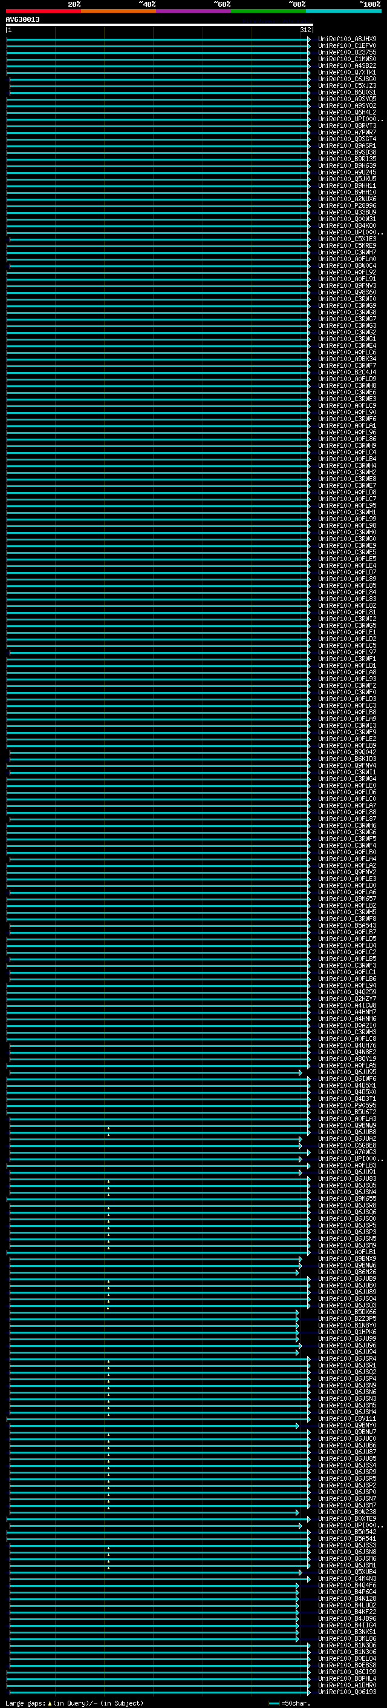Image resolution: width=387 pixels, height=1708 pixels.
Task: Select the UniRef100_Q4D5X1 label
Action: 347,1085
